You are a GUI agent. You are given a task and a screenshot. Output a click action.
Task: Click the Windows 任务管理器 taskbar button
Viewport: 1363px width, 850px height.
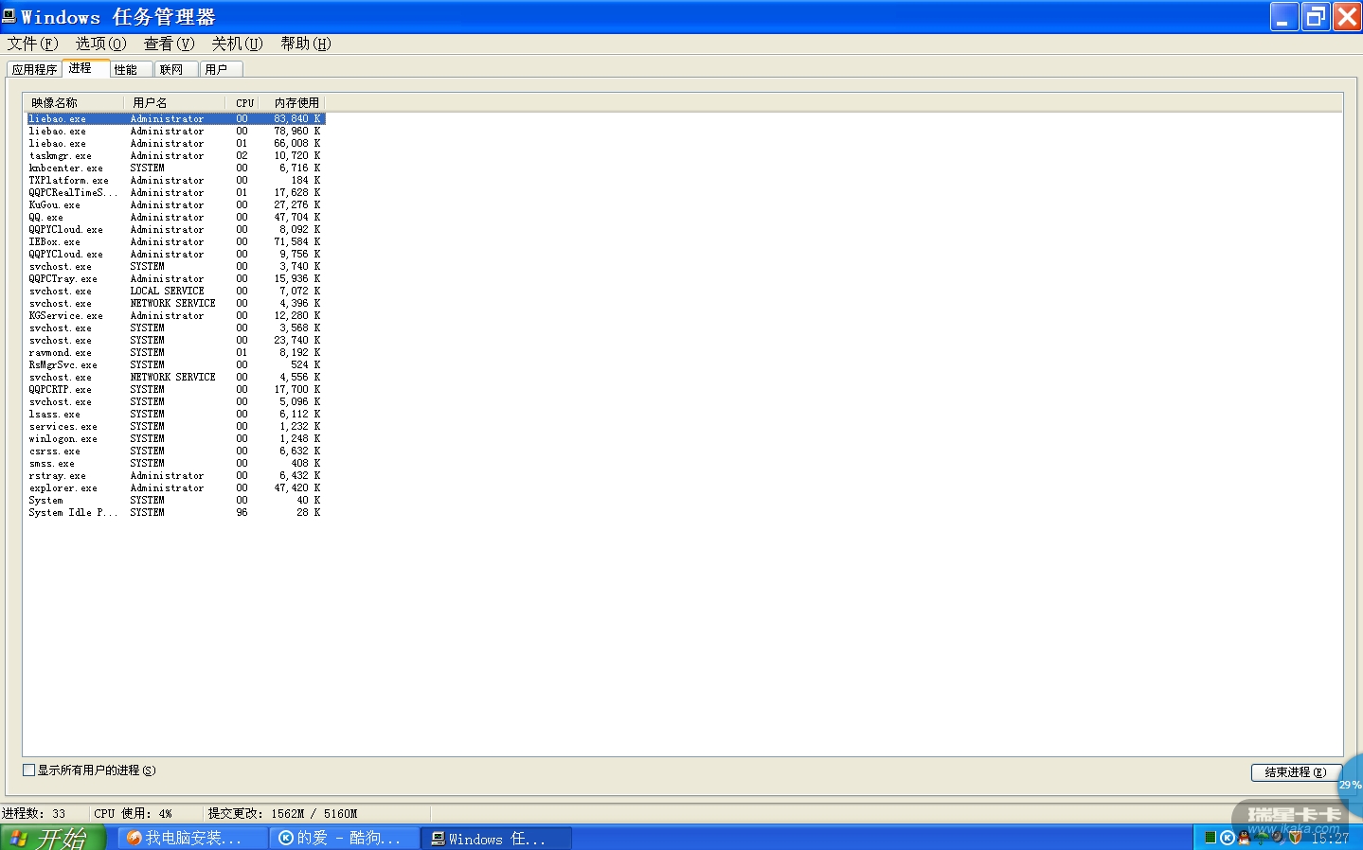497,838
